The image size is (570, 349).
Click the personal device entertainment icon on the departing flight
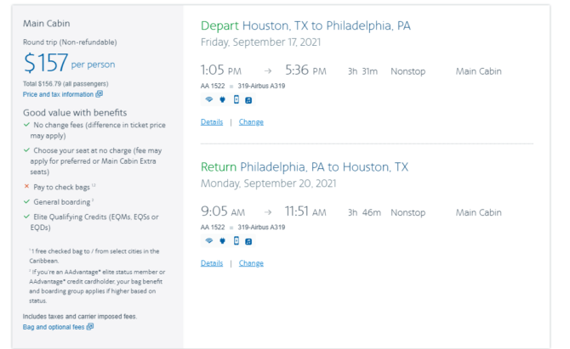click(x=237, y=99)
